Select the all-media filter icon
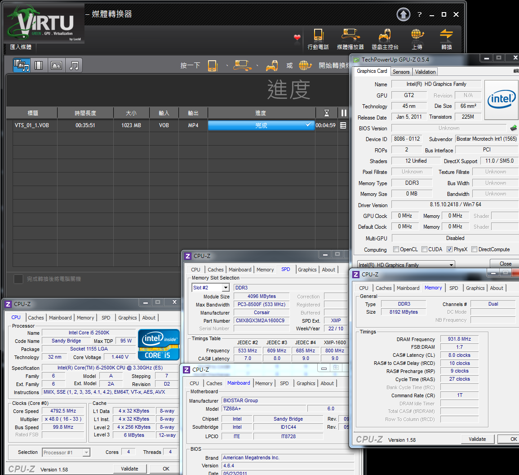 click(x=22, y=65)
